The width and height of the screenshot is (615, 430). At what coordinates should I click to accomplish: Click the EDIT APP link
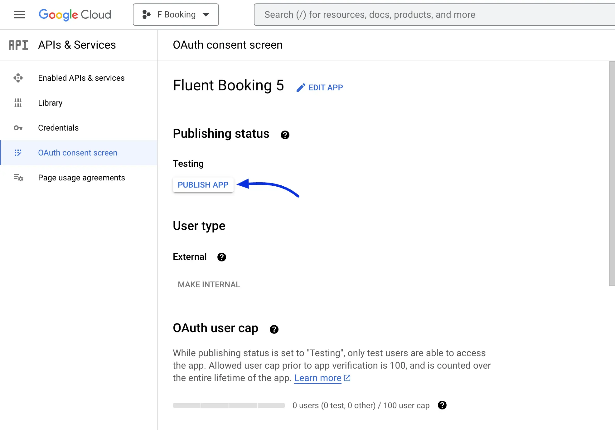click(x=319, y=88)
